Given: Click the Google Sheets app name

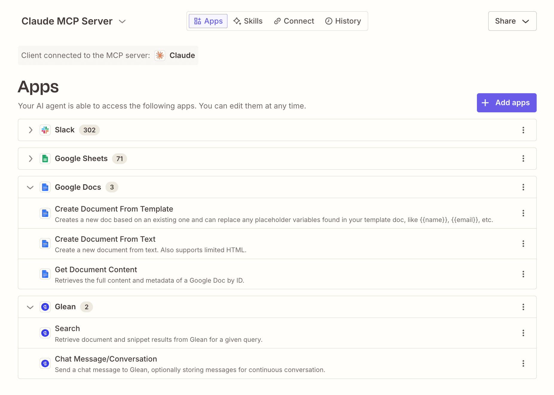Looking at the screenshot, I should (81, 159).
